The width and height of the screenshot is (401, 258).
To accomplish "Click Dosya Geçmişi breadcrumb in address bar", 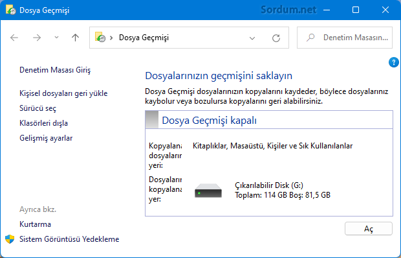I will (x=144, y=38).
